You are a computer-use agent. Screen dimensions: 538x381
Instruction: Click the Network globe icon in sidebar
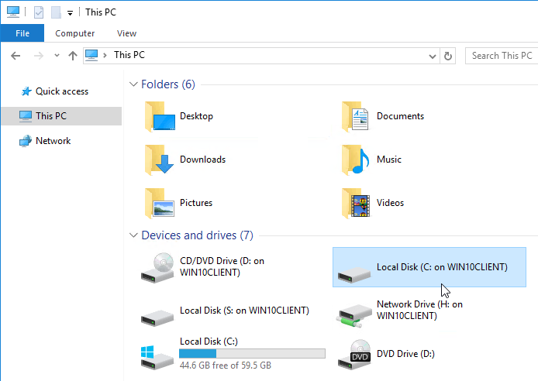click(26, 141)
